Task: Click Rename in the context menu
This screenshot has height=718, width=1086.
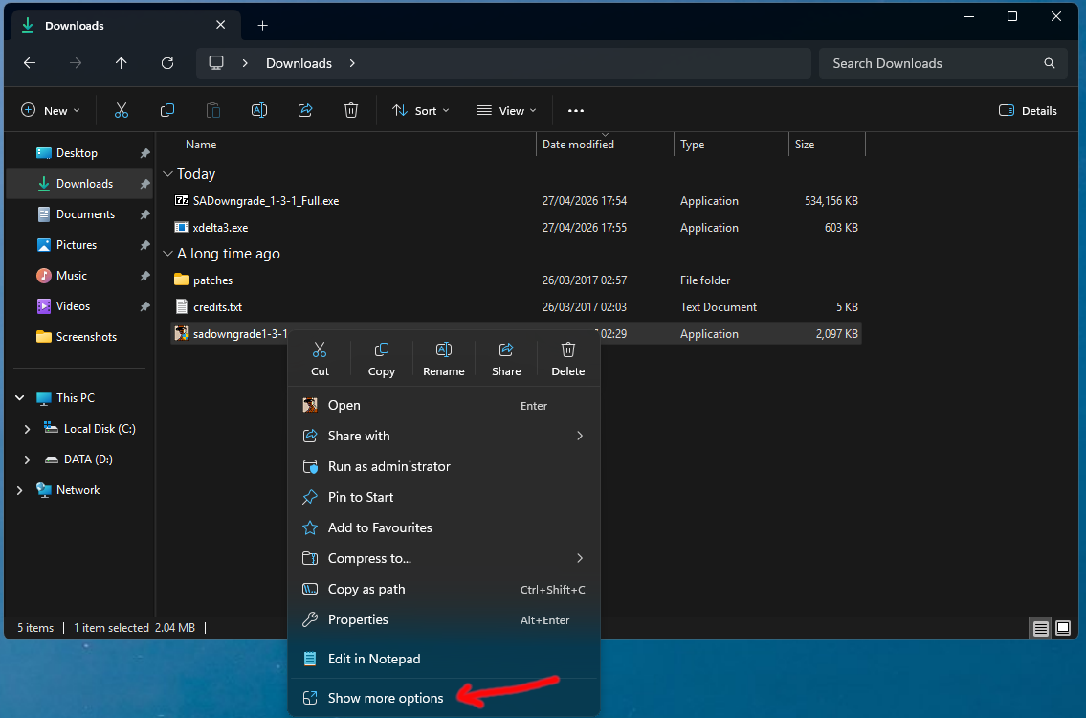Action: click(x=443, y=359)
